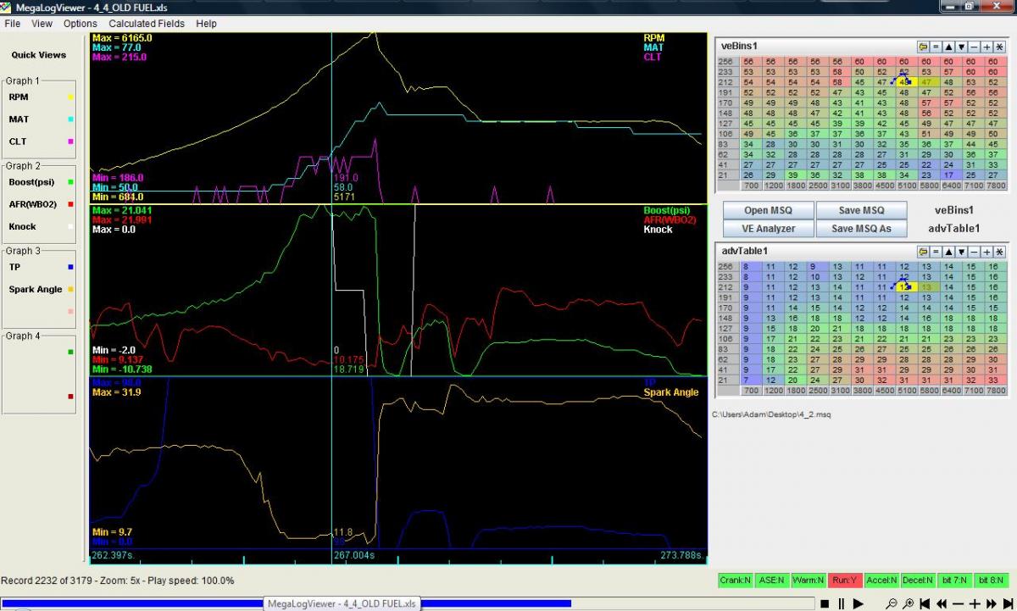Click the VE Analyzer button
The height and width of the screenshot is (611, 1017).
[768, 228]
